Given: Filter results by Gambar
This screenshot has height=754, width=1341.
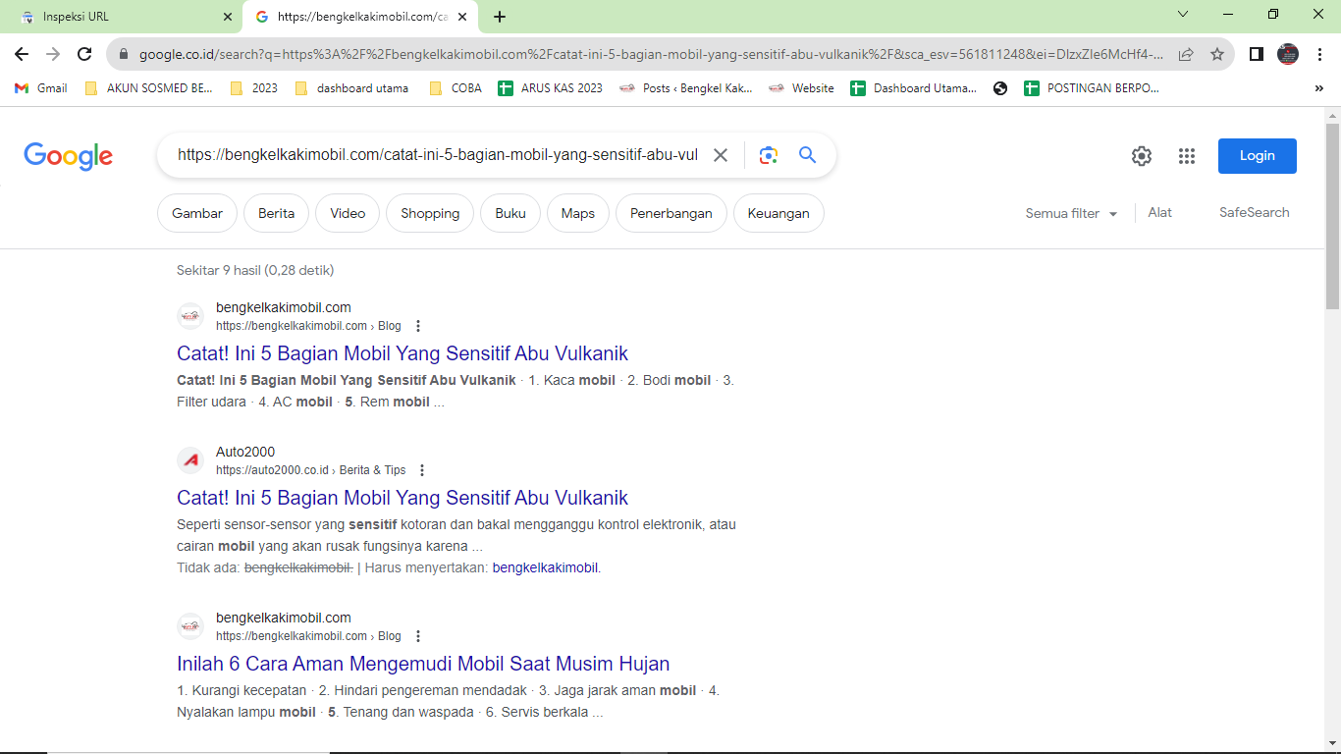Looking at the screenshot, I should [197, 213].
